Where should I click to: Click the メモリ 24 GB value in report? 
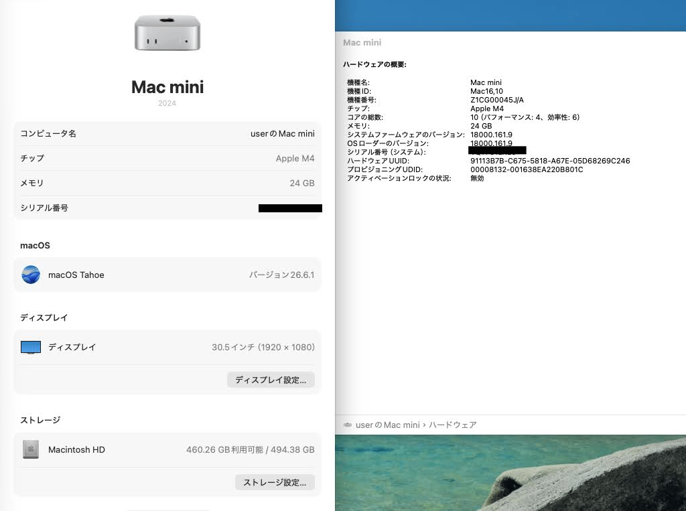tap(481, 126)
